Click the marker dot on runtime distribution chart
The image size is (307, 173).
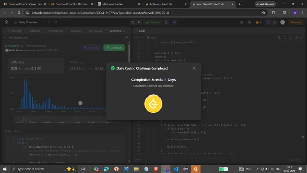80,103
